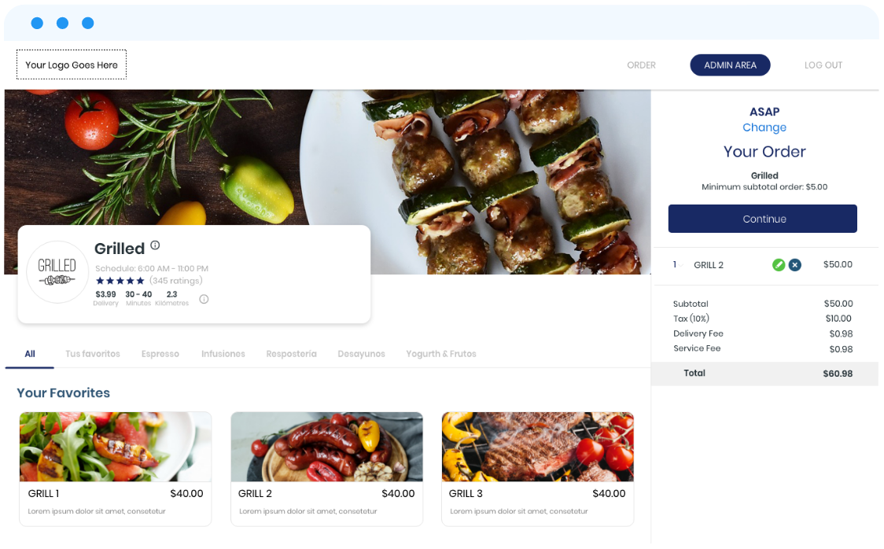Click the Continue button
884x549 pixels.
pyautogui.click(x=763, y=219)
